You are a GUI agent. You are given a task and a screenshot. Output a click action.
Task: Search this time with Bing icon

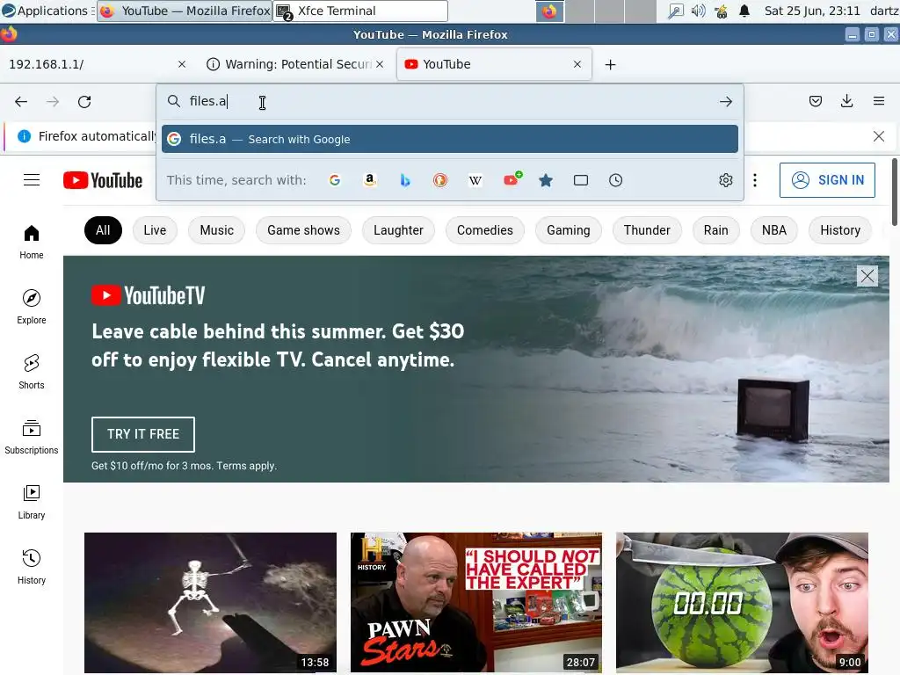(405, 180)
